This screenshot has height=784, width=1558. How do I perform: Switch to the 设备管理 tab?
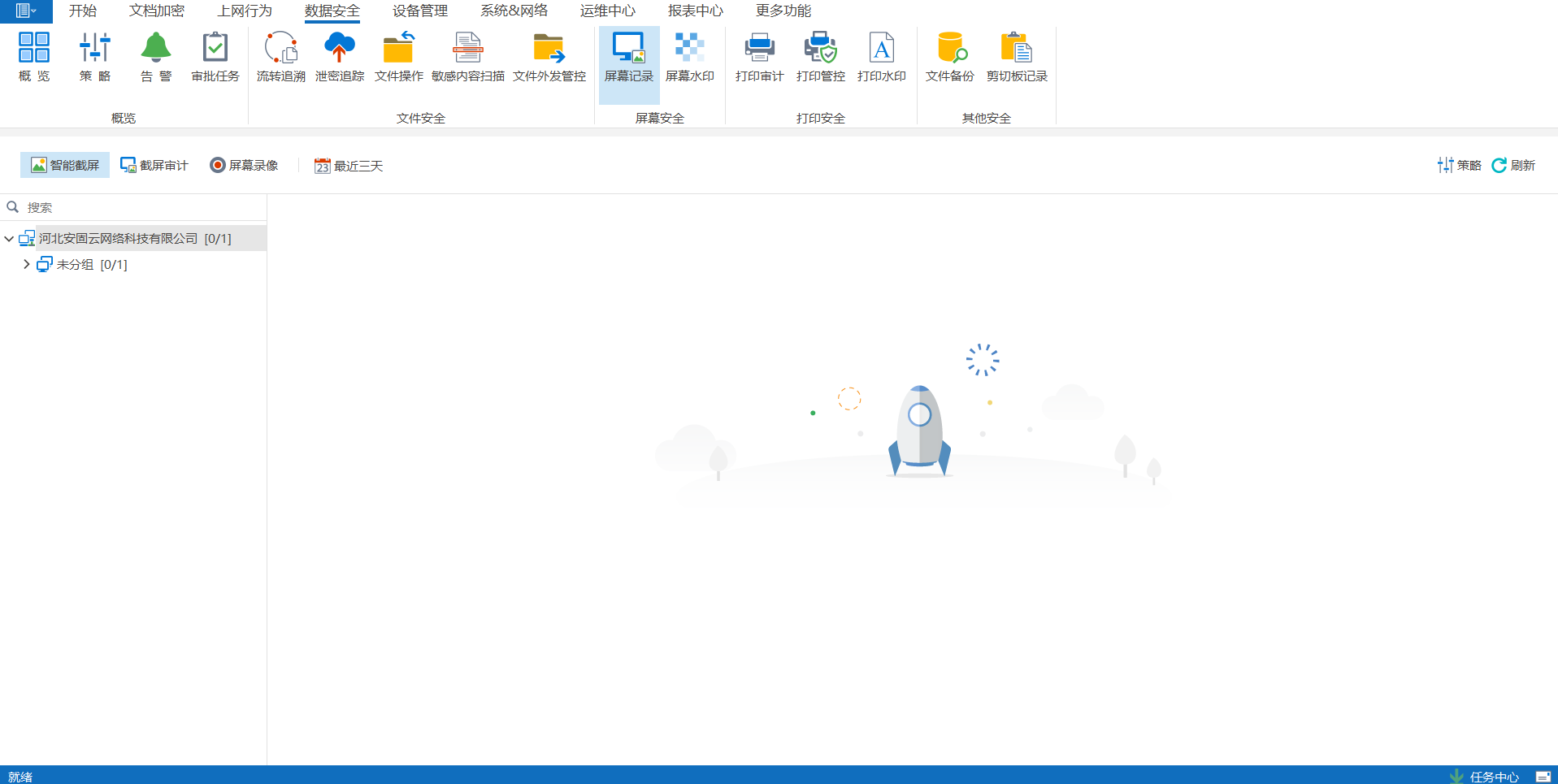tap(420, 11)
